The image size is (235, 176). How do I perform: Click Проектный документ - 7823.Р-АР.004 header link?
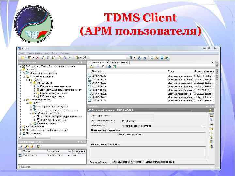113,110
